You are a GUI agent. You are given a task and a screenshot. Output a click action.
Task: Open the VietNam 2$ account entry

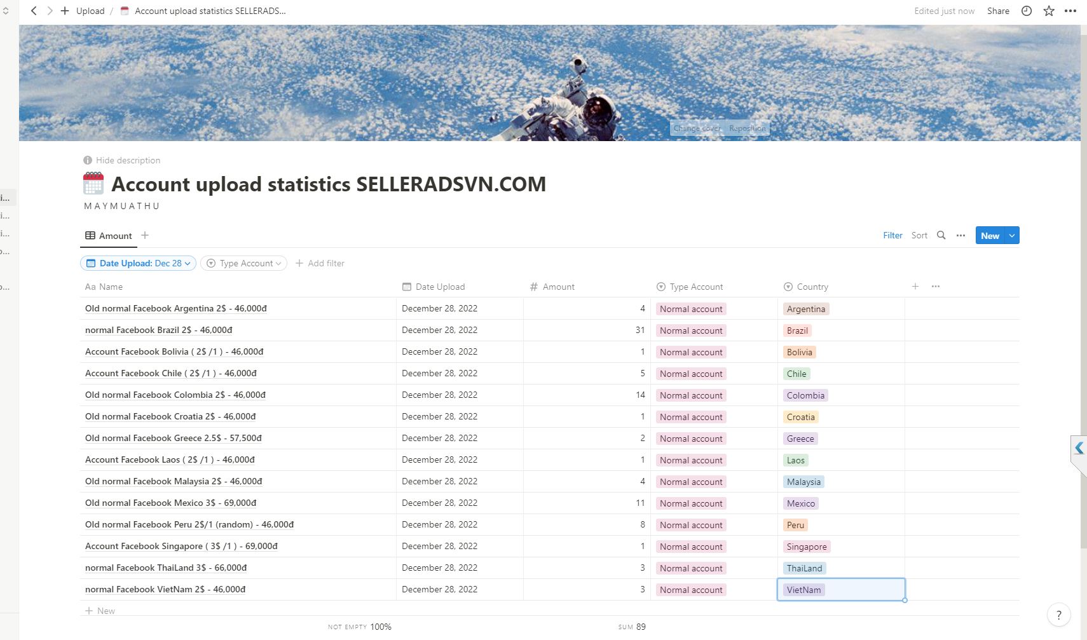[x=165, y=589]
